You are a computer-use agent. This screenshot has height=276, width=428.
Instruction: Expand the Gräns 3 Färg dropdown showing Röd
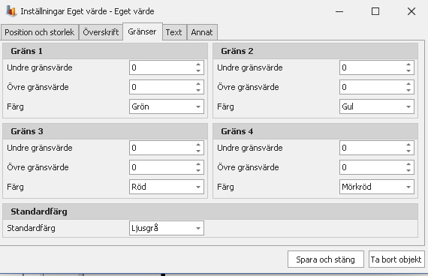tap(167, 187)
